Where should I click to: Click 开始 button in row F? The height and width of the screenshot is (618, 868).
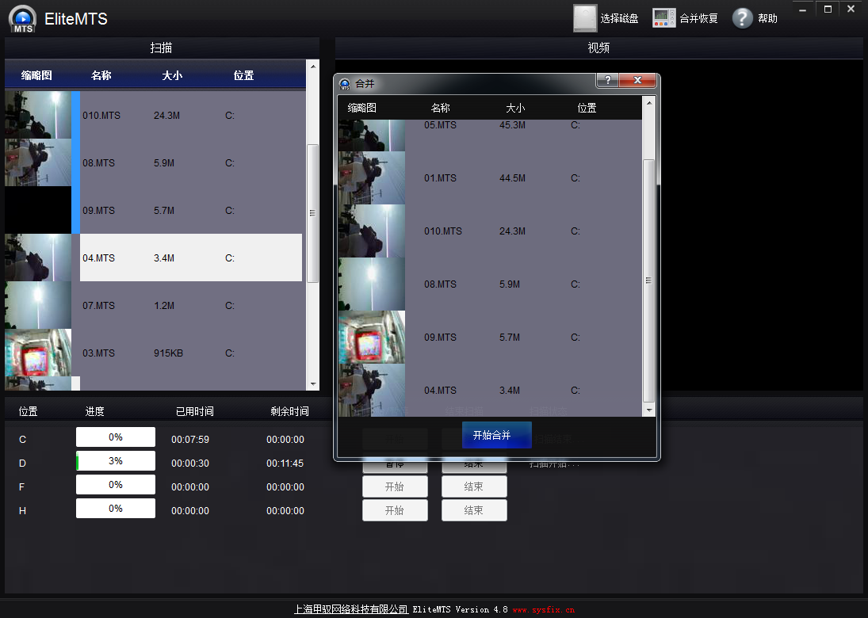(x=395, y=487)
